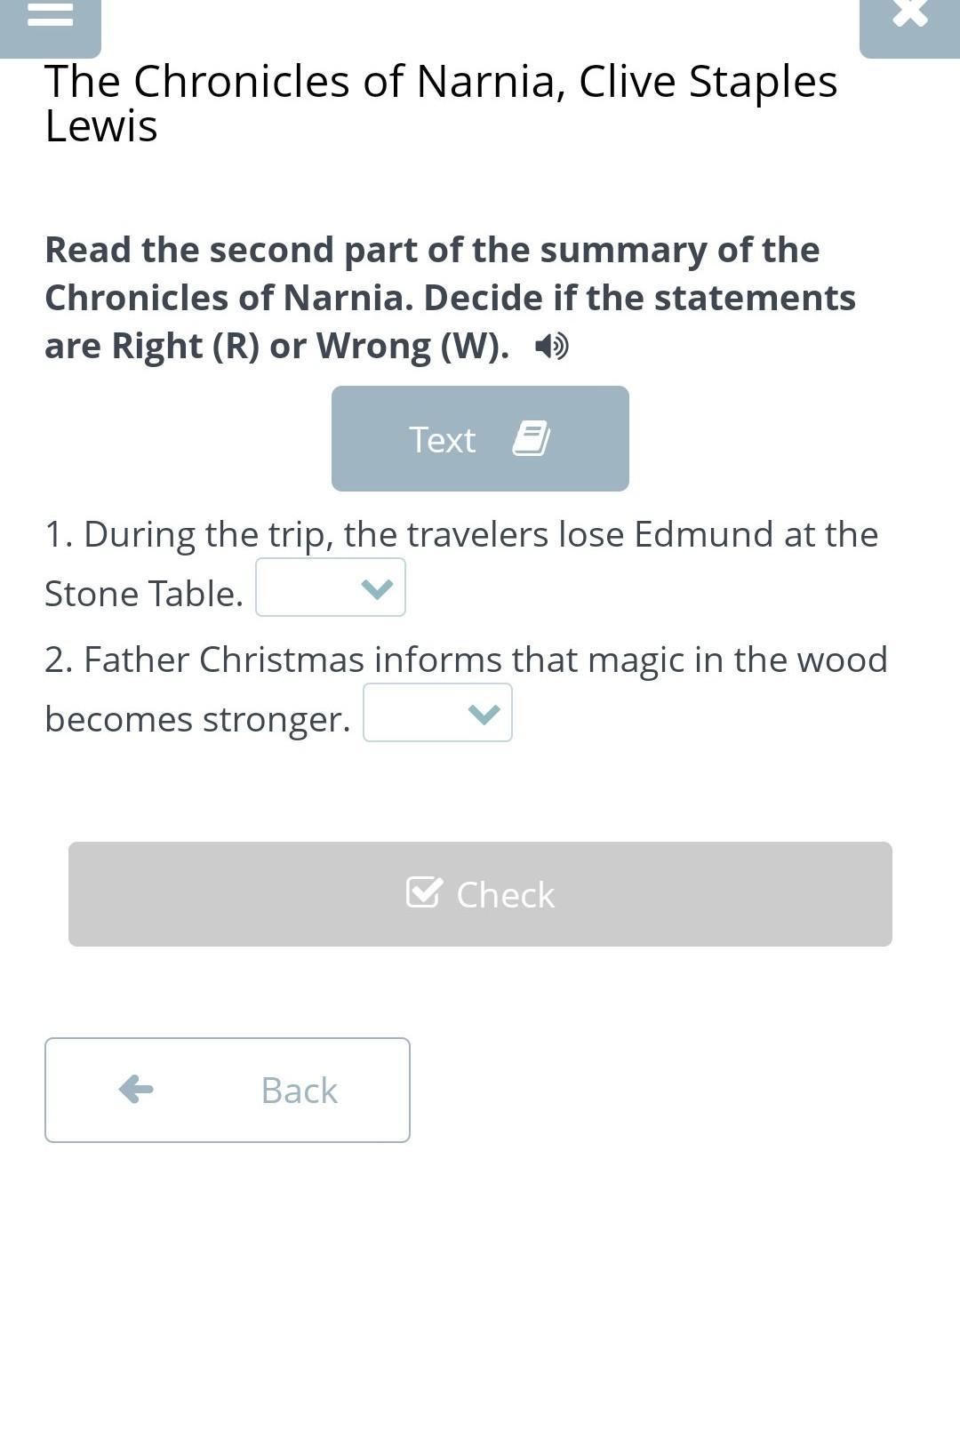Click statement 2 about Father Christmas

[466, 660]
